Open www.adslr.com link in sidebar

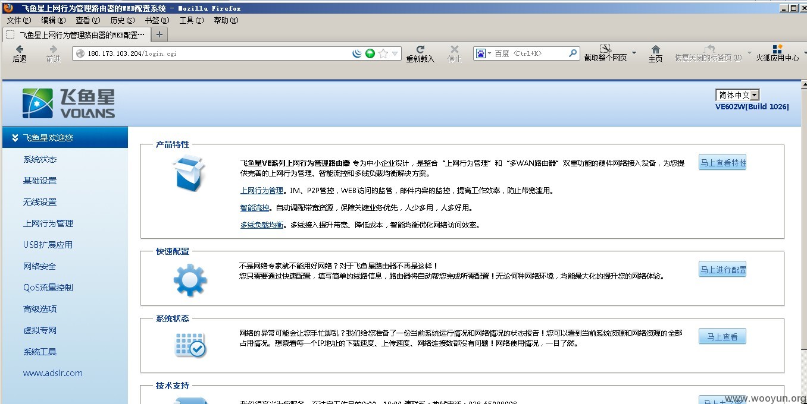[x=53, y=373]
